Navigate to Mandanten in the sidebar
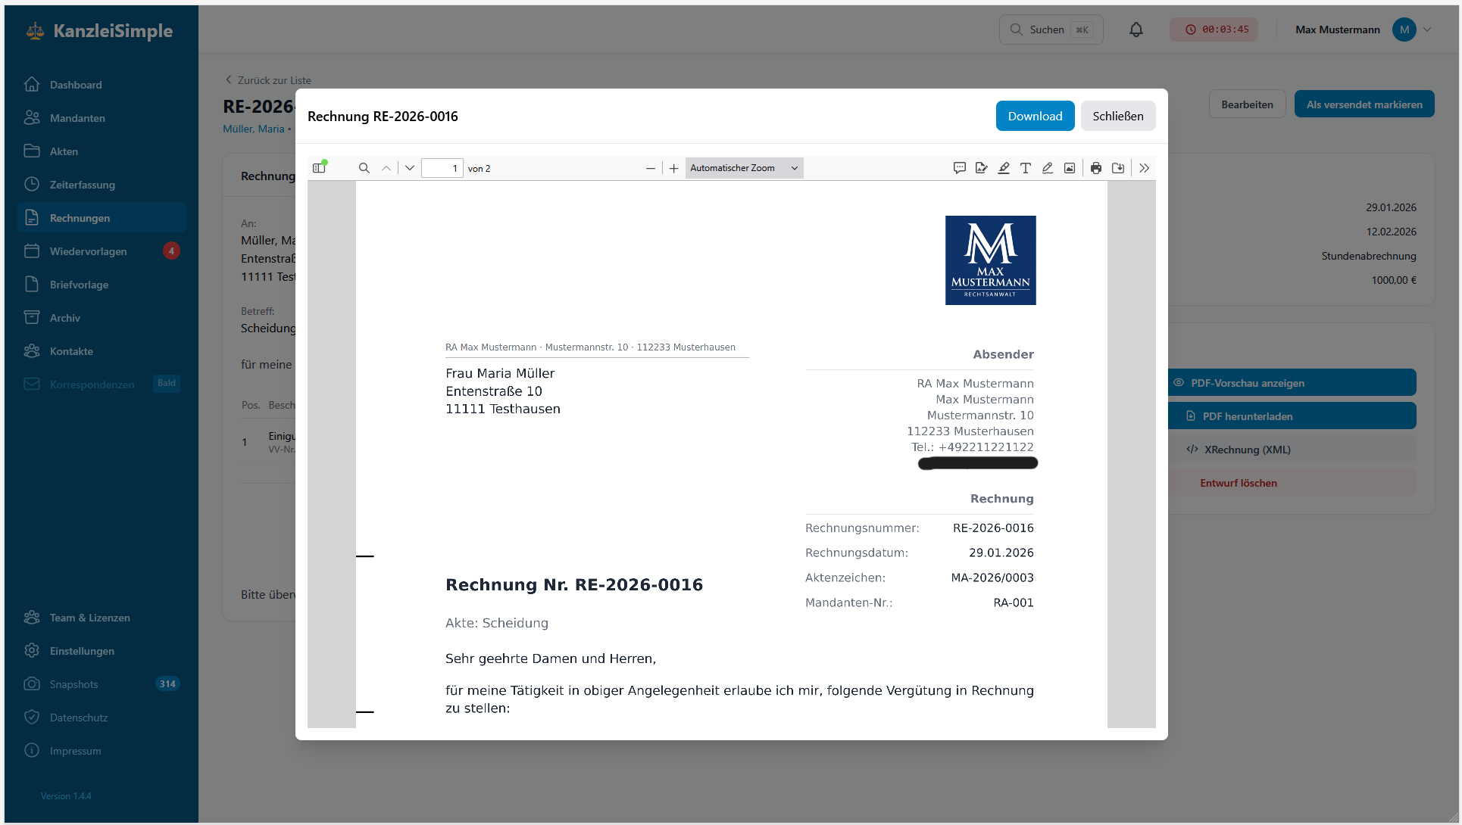Image resolution: width=1462 pixels, height=825 pixels. pyautogui.click(x=79, y=118)
